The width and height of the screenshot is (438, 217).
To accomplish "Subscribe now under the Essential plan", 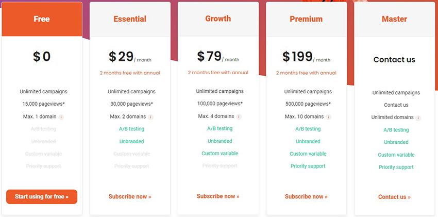I will pos(130,196).
